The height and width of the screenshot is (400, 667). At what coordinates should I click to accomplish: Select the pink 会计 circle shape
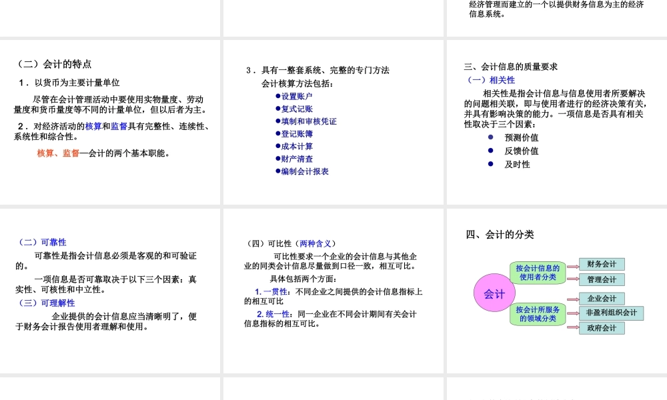point(494,293)
